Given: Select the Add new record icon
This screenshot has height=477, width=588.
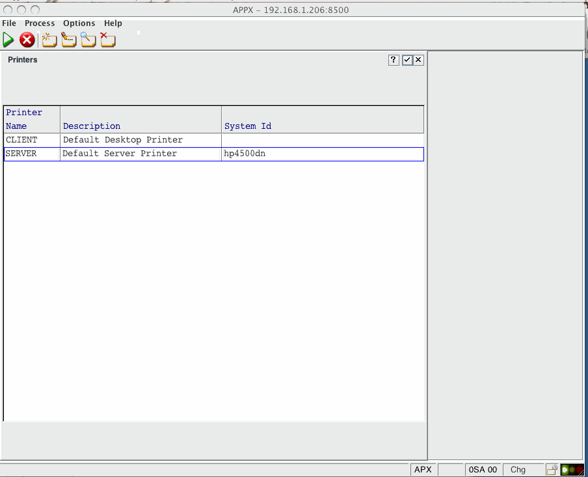Looking at the screenshot, I should [x=49, y=40].
